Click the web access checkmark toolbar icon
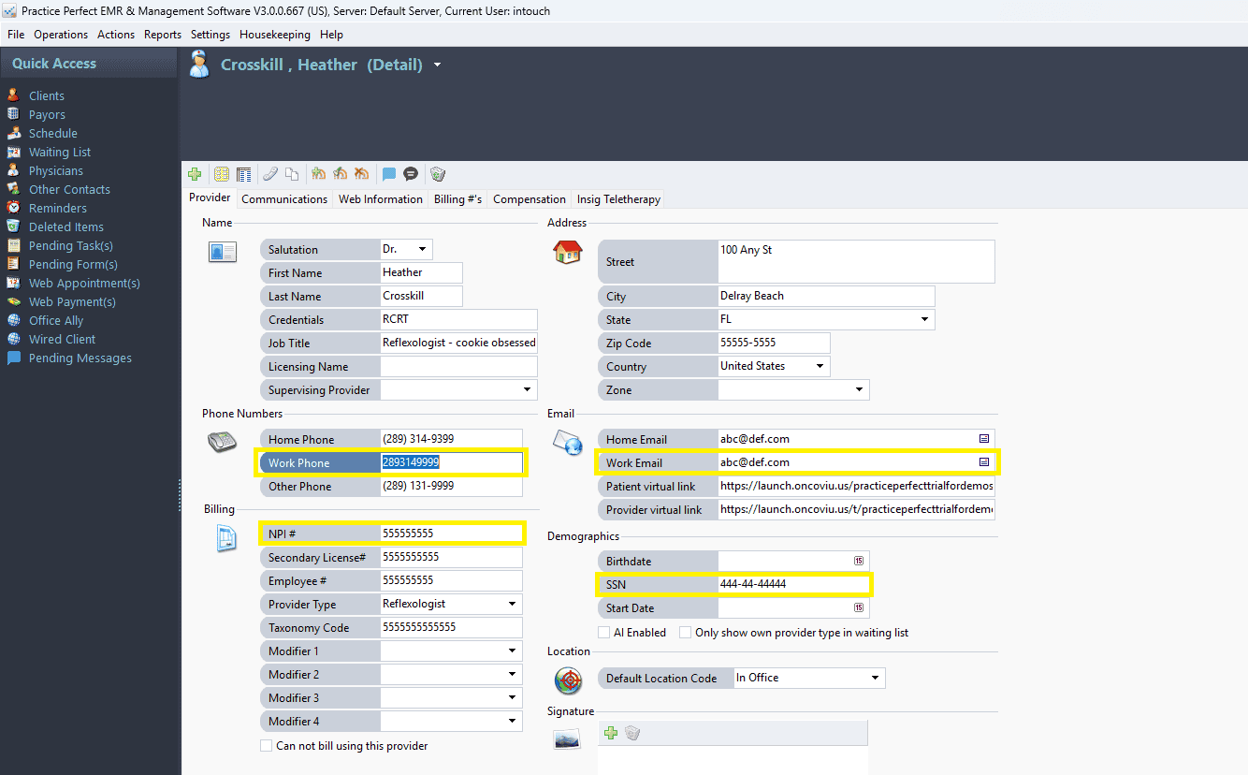Viewport: 1248px width, 775px height. (x=340, y=174)
